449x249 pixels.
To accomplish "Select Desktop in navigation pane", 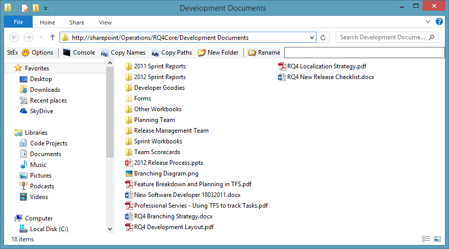I will click(x=36, y=79).
